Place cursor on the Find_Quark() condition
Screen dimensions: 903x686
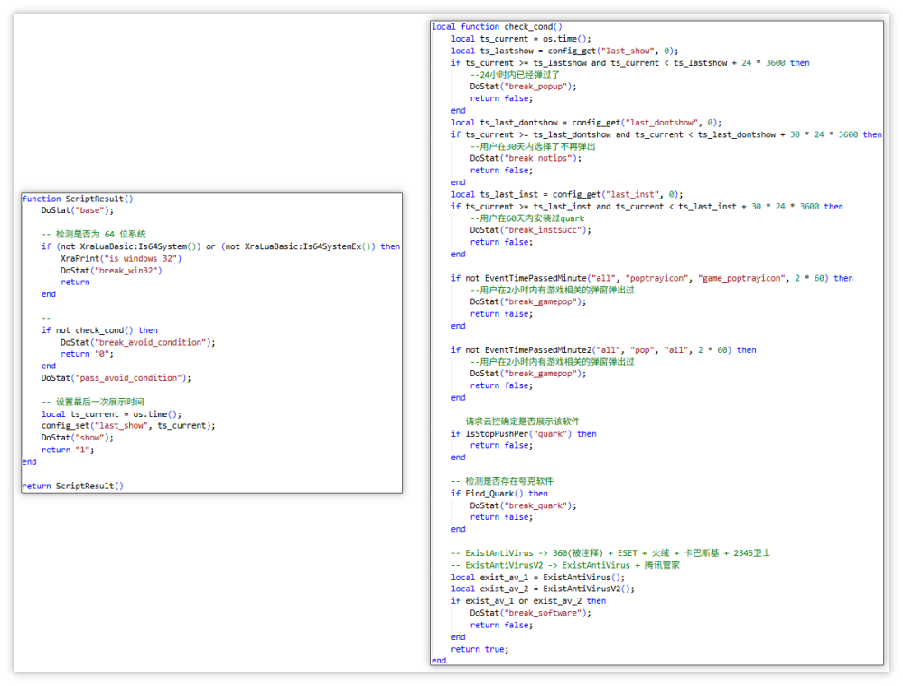click(499, 494)
